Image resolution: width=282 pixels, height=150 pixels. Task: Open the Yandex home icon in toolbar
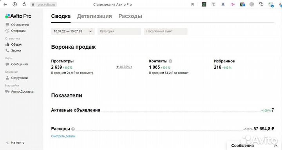[14, 4]
